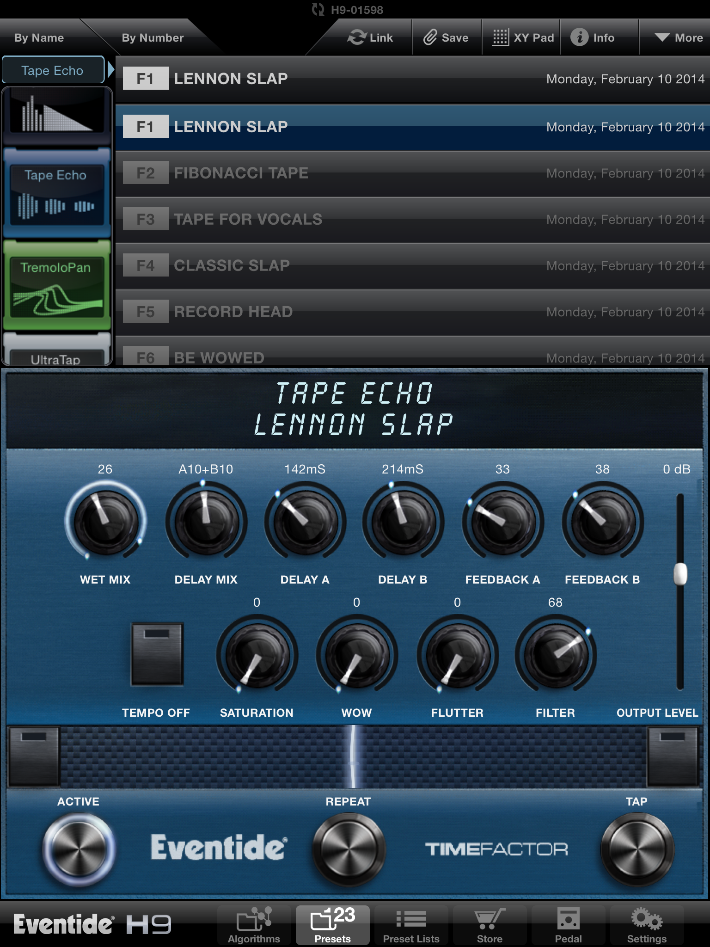Toggle the ACTIVE footswitch
Image resolution: width=710 pixels, height=947 pixels.
pyautogui.click(x=79, y=849)
